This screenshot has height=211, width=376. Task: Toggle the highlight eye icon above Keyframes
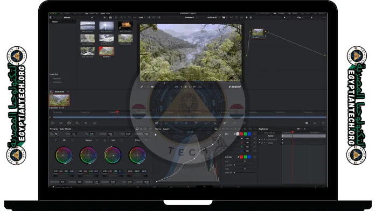click(x=307, y=123)
